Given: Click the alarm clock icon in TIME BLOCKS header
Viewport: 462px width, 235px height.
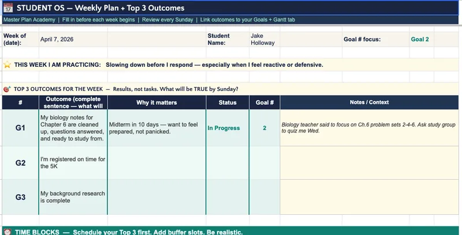Looking at the screenshot, I should point(8,232).
